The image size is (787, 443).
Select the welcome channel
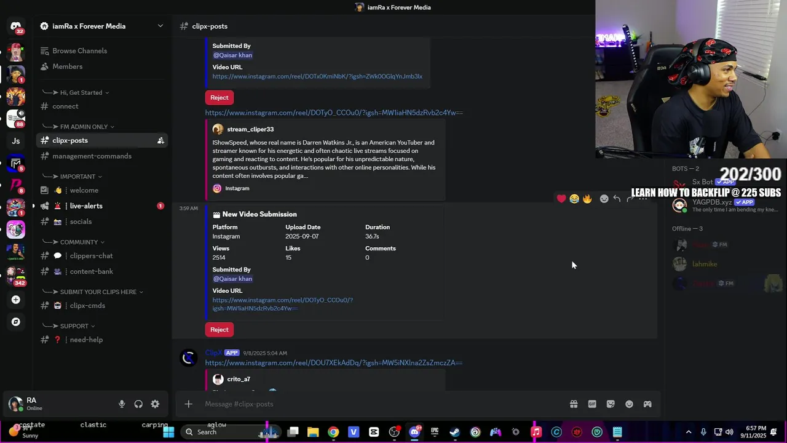(101, 191)
